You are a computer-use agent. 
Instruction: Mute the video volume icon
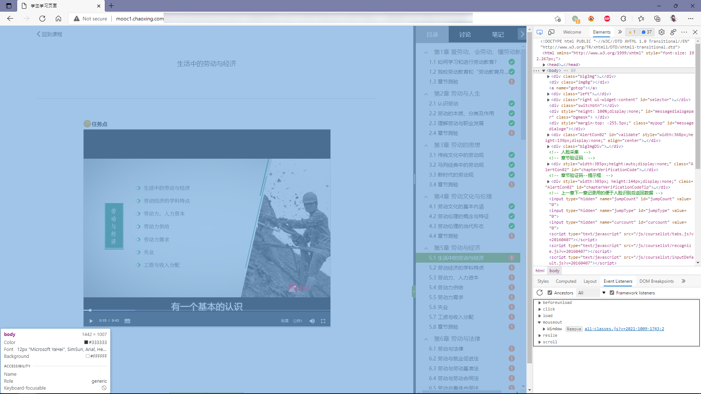point(312,321)
